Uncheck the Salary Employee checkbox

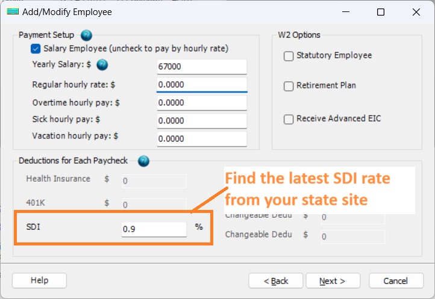[36, 49]
